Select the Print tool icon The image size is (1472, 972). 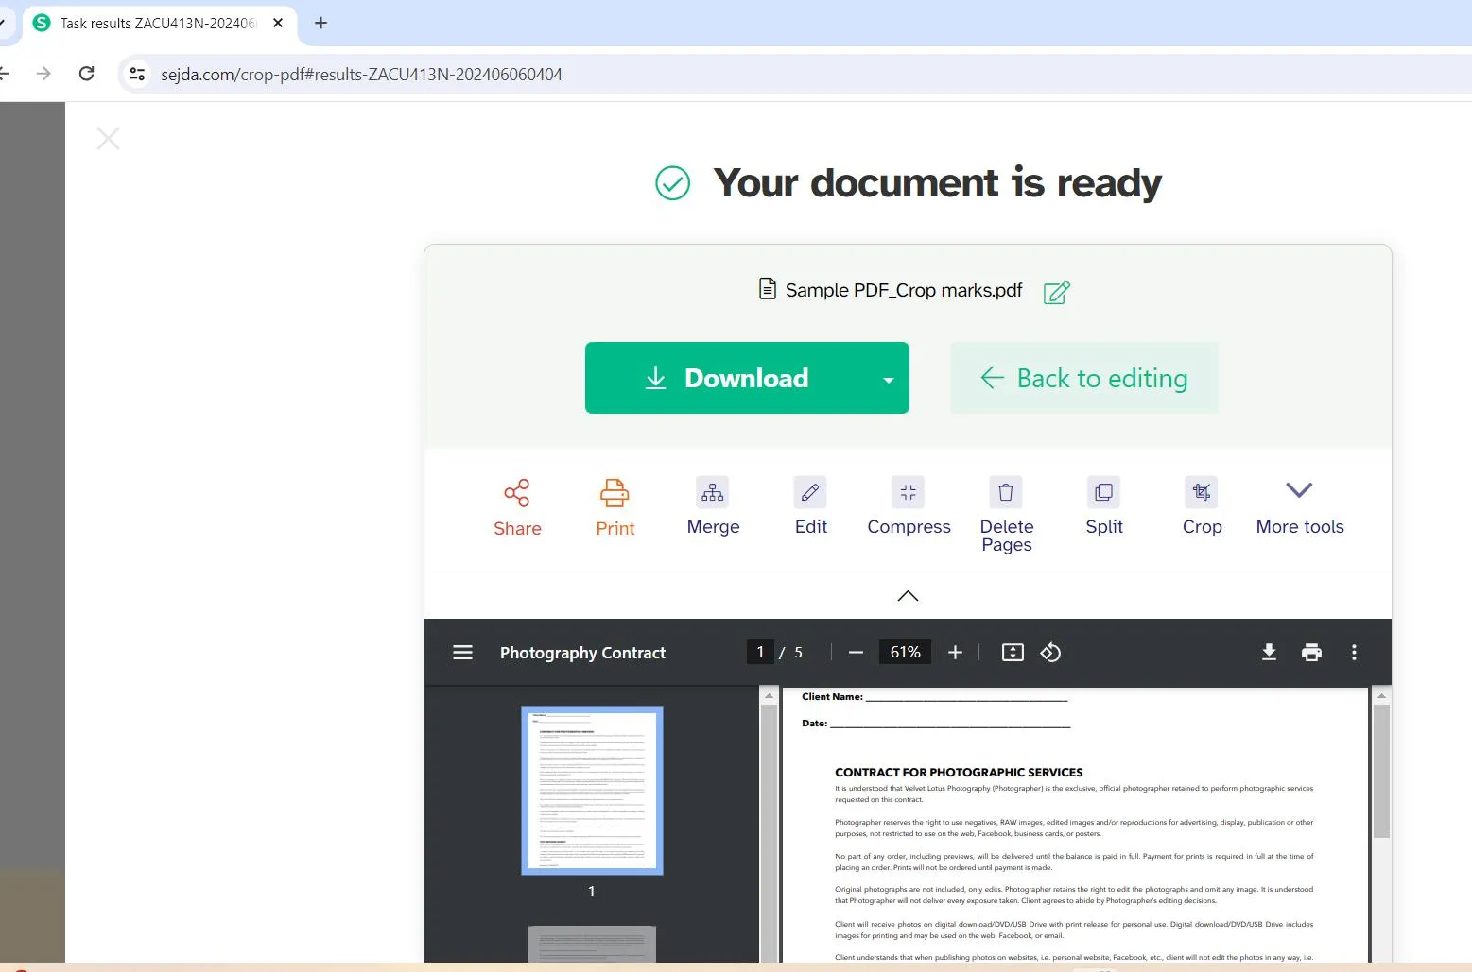(615, 492)
